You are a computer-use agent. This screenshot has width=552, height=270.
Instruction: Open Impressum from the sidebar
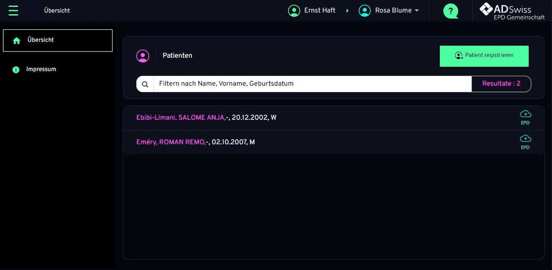click(41, 69)
